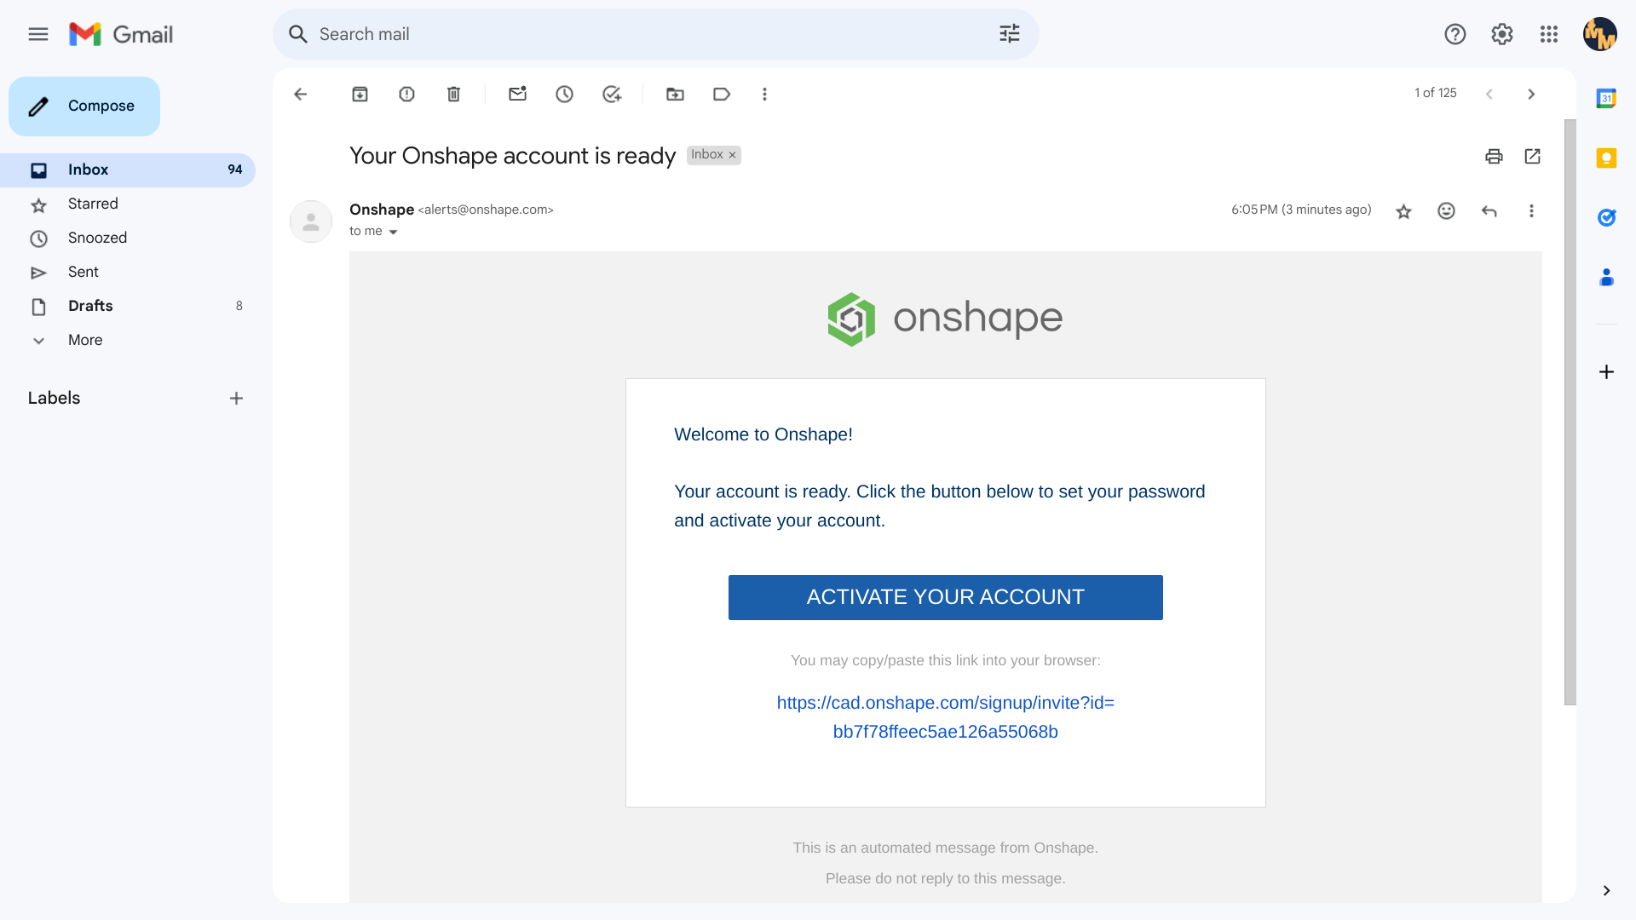Open the cad.onshape.com signup invite link
The image size is (1636, 920).
tap(945, 717)
